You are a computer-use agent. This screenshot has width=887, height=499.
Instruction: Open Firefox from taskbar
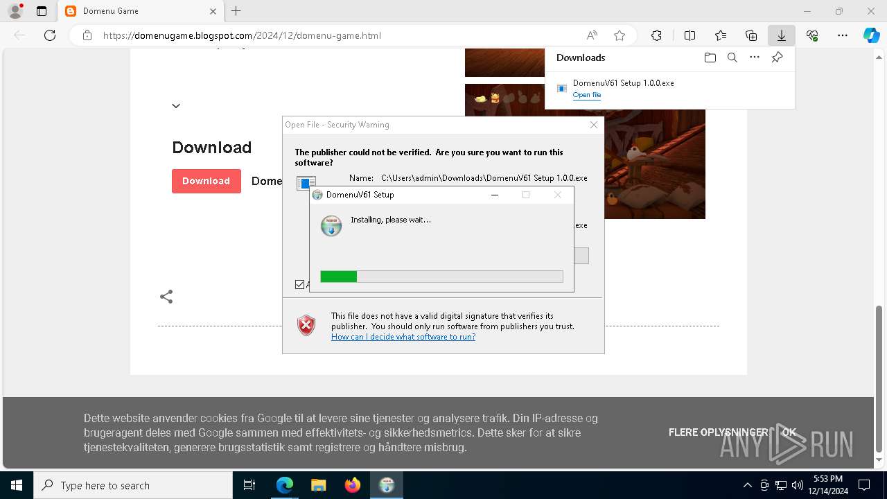tap(352, 485)
